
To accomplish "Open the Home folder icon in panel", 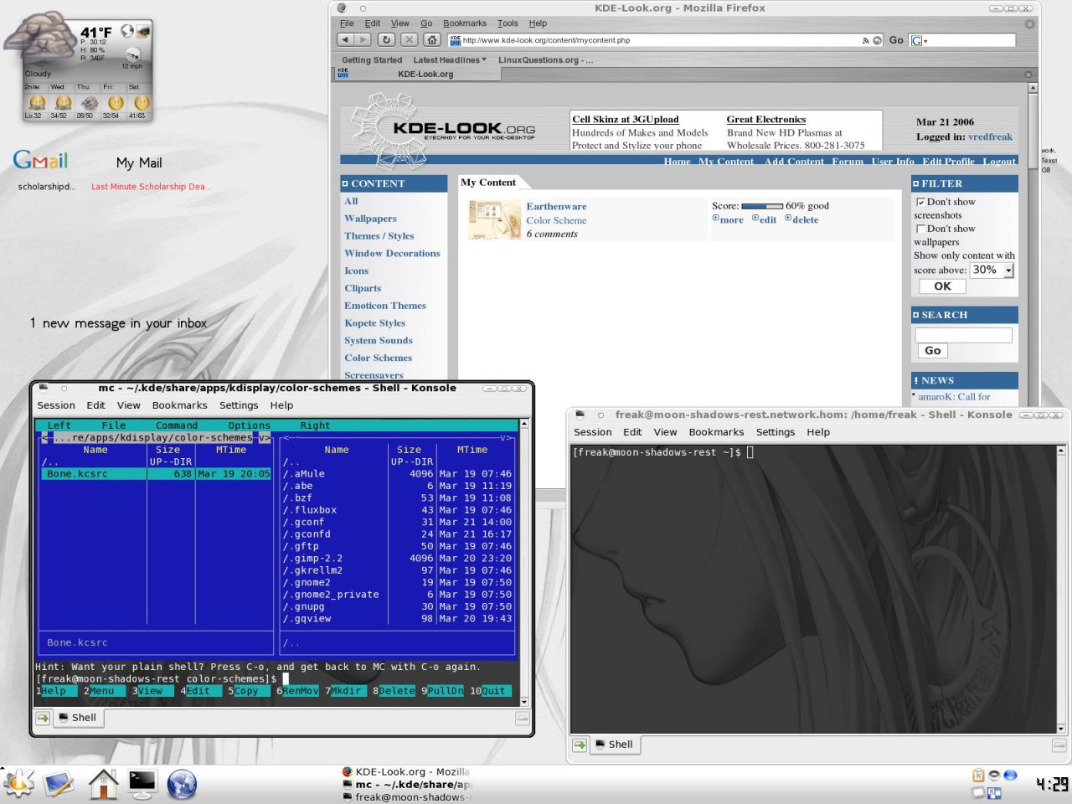I will point(103,784).
